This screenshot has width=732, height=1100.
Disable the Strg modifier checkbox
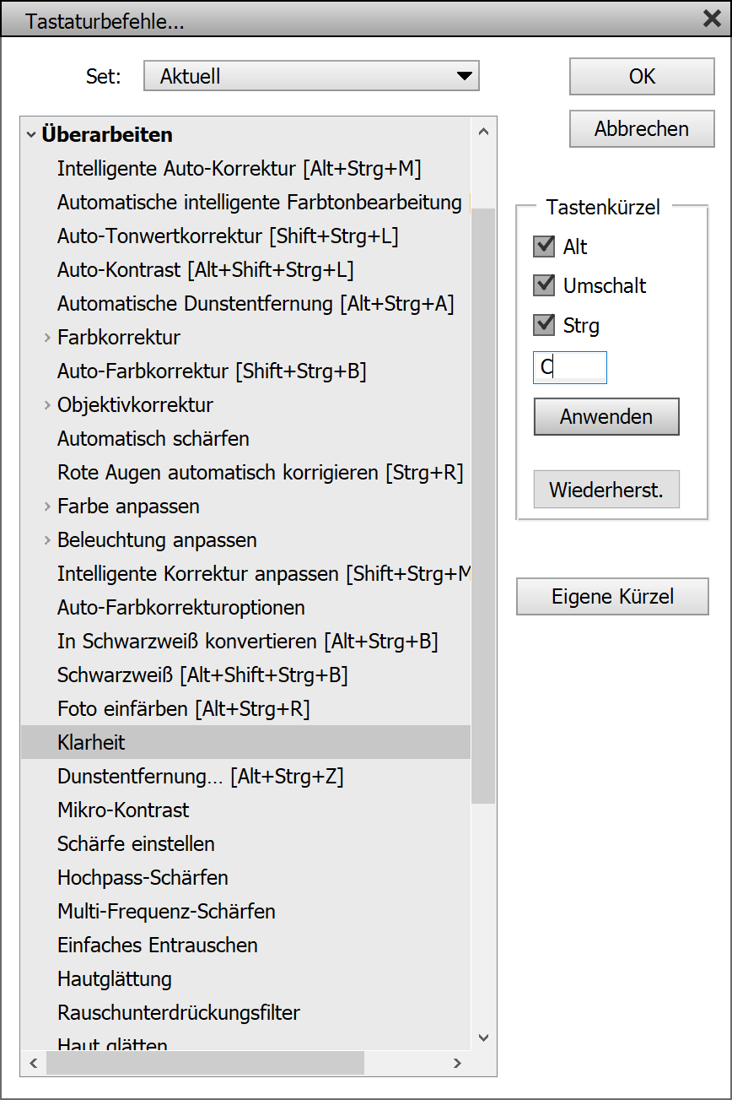(544, 324)
